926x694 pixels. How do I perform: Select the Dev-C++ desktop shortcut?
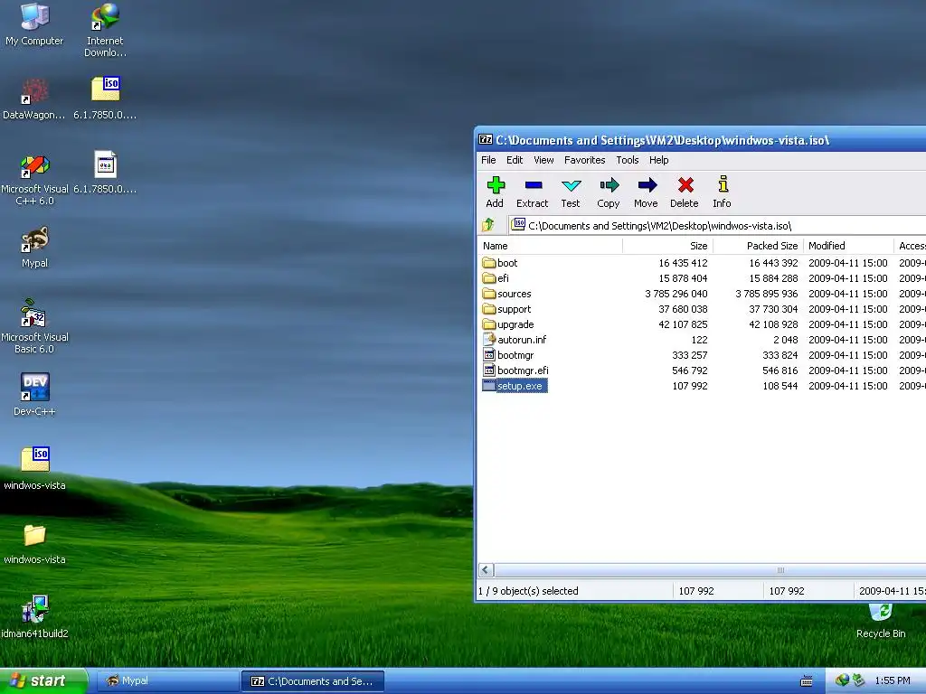pos(34,394)
